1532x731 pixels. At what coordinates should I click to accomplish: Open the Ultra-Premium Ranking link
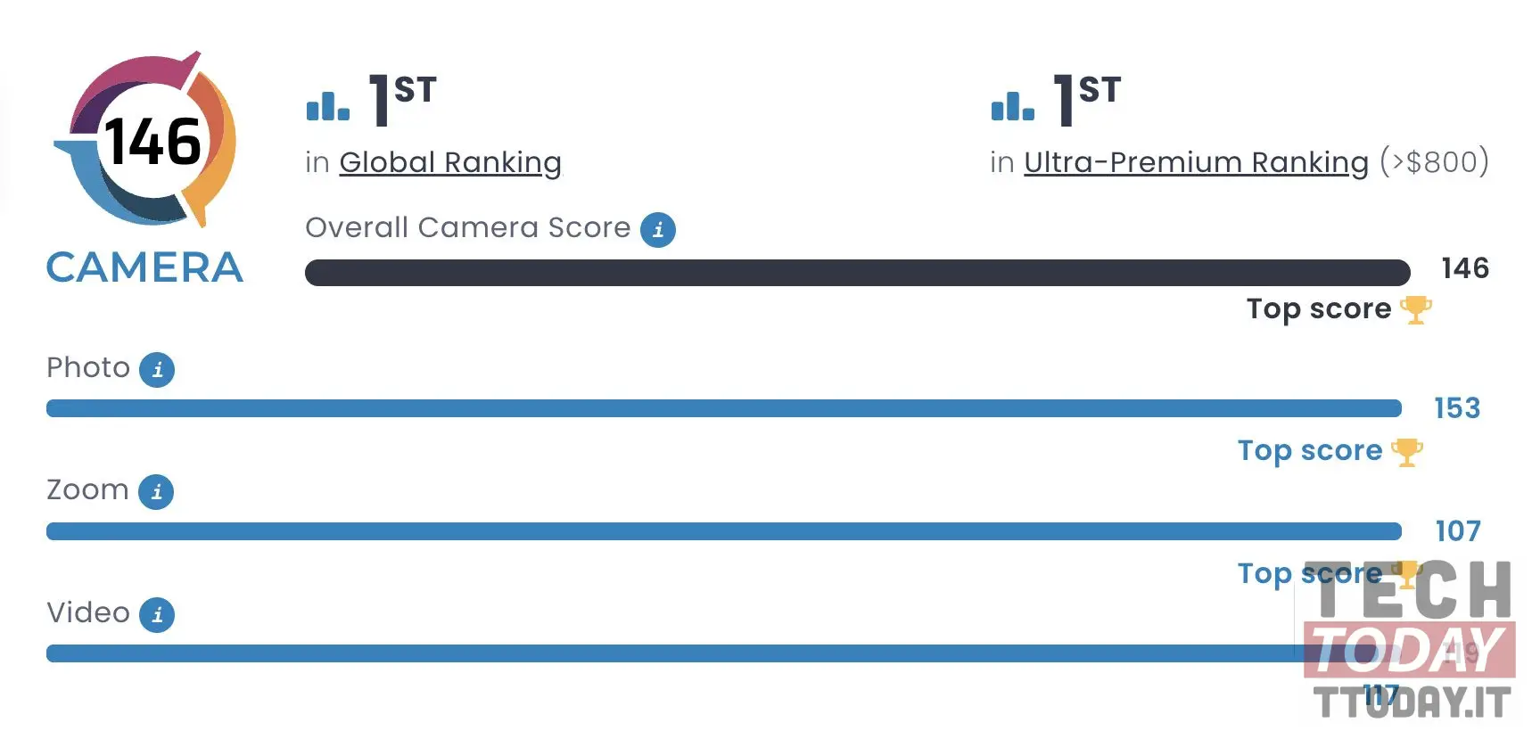coord(1196,162)
